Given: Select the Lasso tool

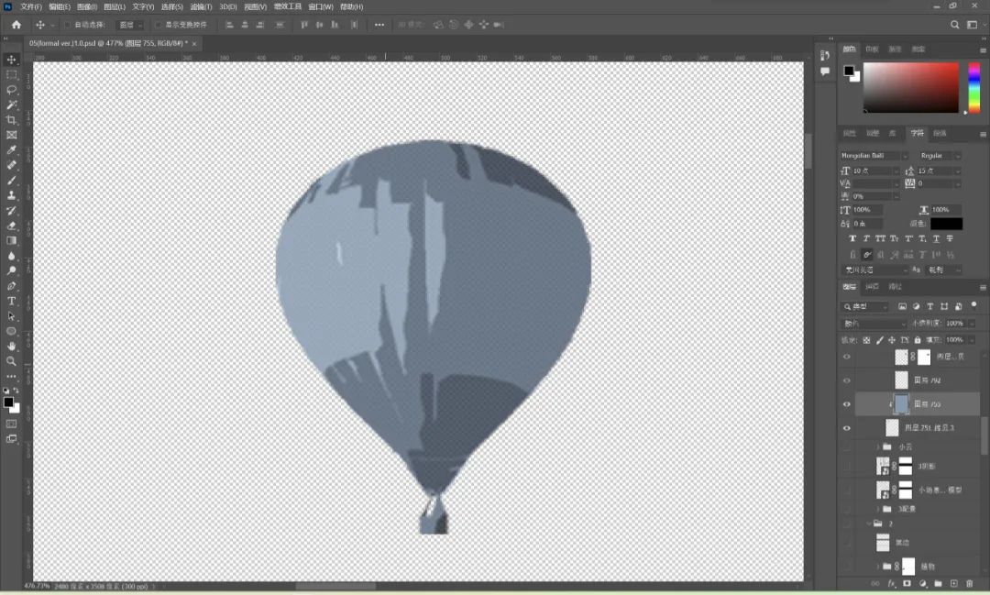Looking at the screenshot, I should tap(11, 90).
